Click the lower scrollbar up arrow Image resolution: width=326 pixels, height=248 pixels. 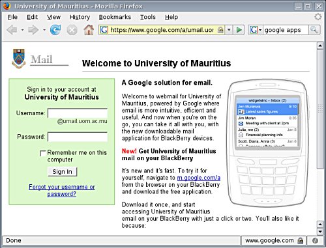pyautogui.click(x=320, y=224)
